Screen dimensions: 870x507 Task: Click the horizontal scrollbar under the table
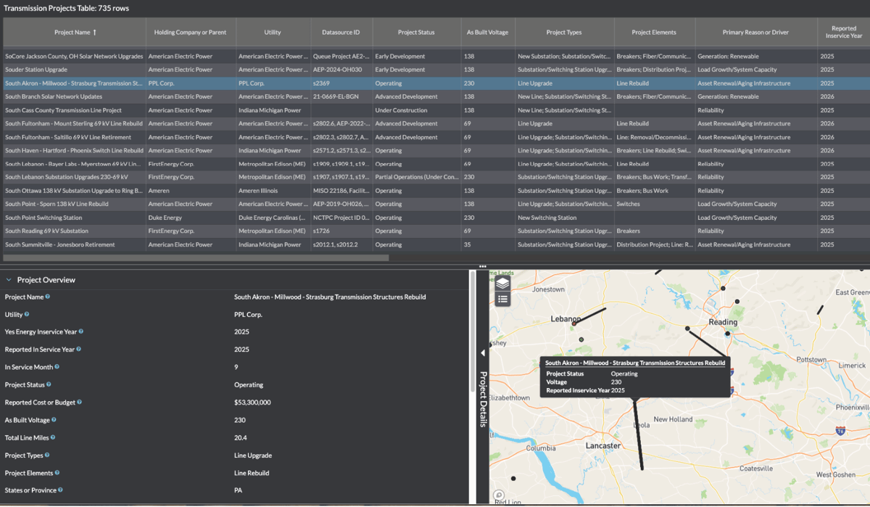pyautogui.click(x=196, y=257)
